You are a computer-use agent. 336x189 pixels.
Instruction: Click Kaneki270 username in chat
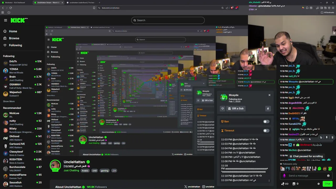coord(295,124)
